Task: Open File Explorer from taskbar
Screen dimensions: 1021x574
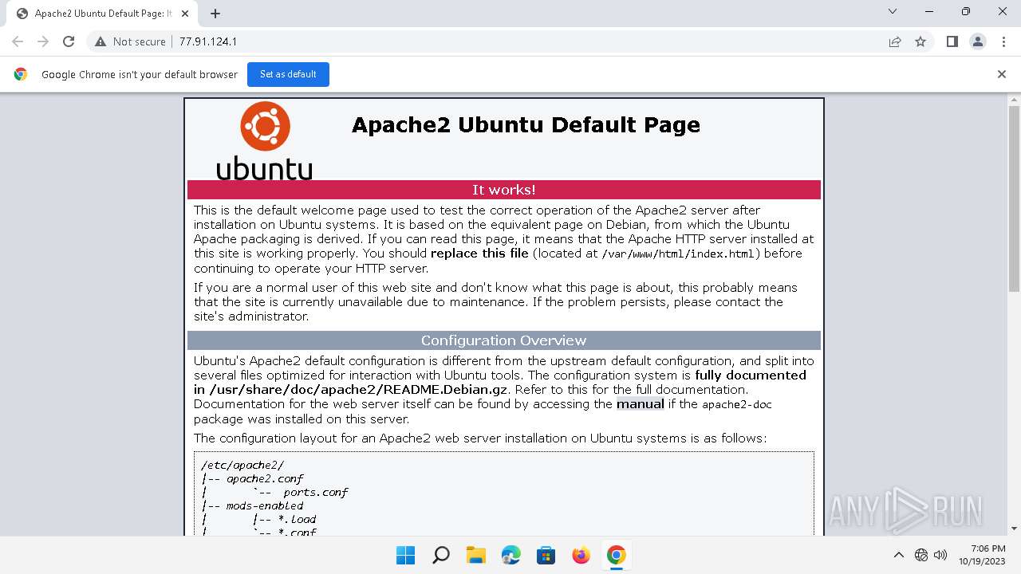Action: click(476, 555)
